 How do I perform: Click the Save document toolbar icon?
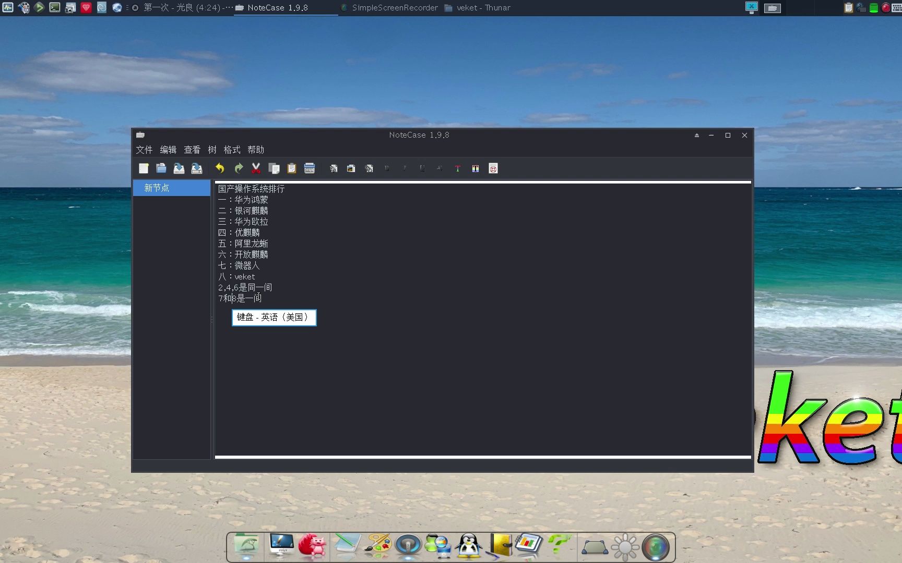click(179, 168)
